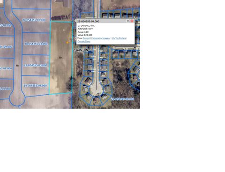The height and width of the screenshot is (172, 225).
Task: Click the R4 zoning label
Action: tap(61, 58)
